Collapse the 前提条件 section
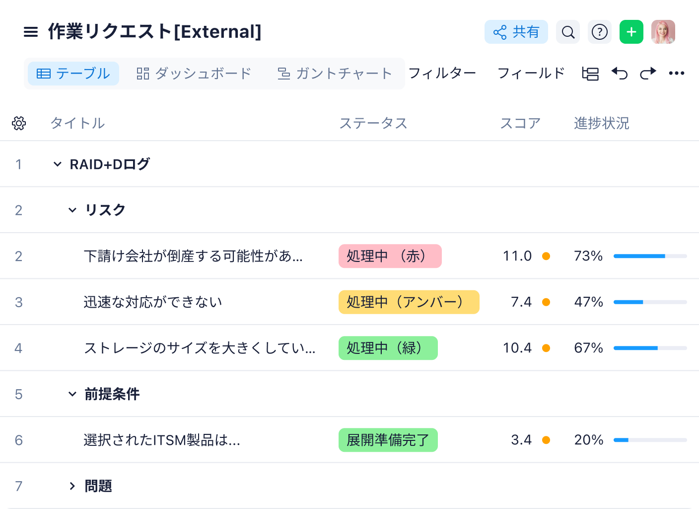The width and height of the screenshot is (699, 509). pos(72,394)
